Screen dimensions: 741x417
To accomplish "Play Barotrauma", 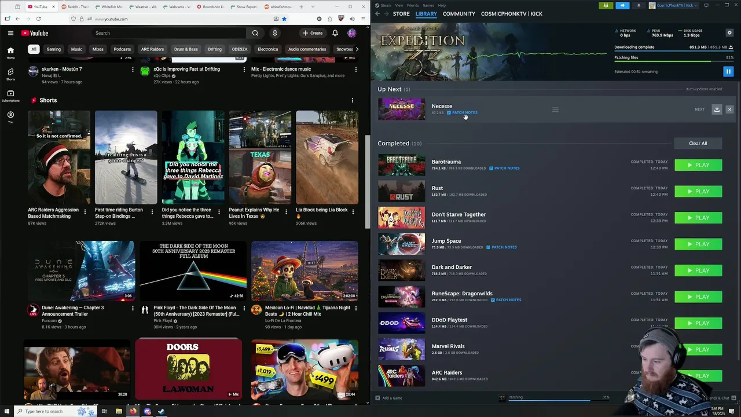I will click(698, 165).
